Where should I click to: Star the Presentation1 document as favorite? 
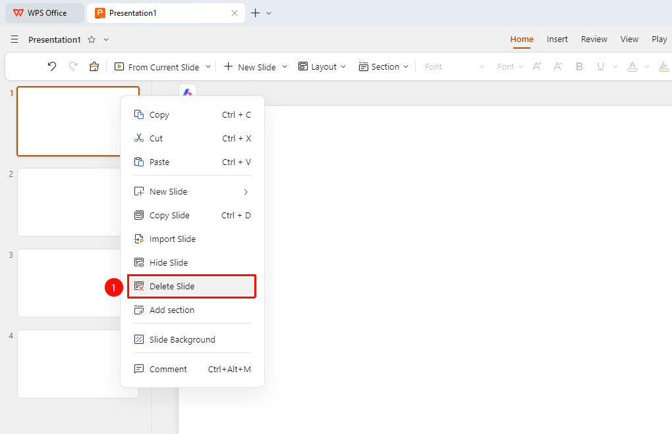92,39
